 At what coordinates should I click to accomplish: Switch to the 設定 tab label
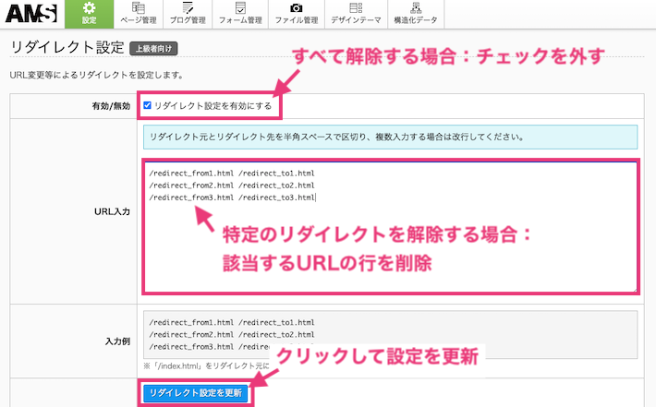[90, 19]
